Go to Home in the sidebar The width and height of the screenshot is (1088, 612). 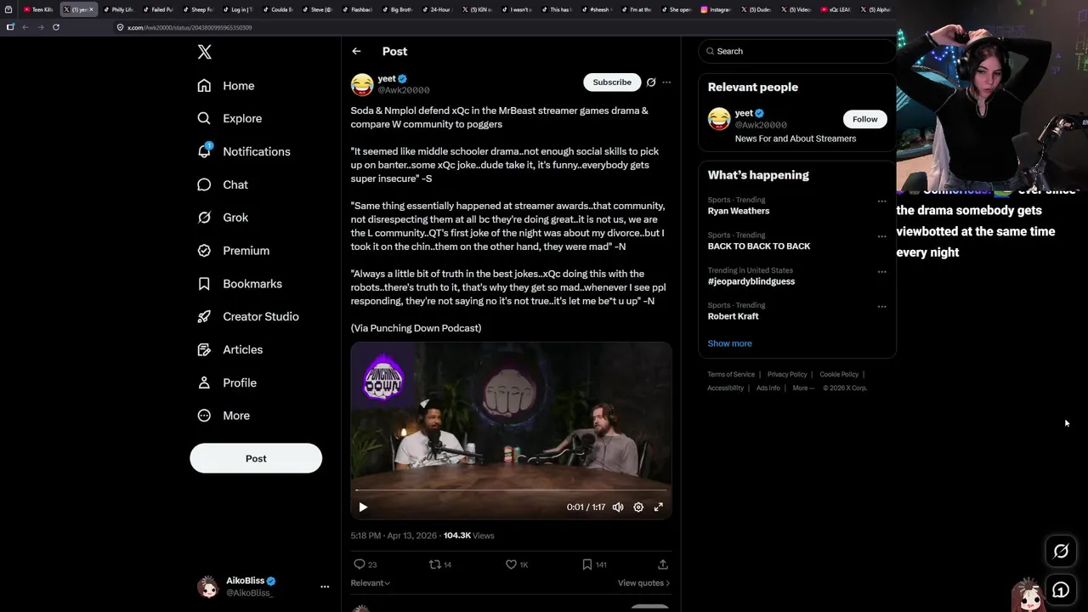click(226, 86)
